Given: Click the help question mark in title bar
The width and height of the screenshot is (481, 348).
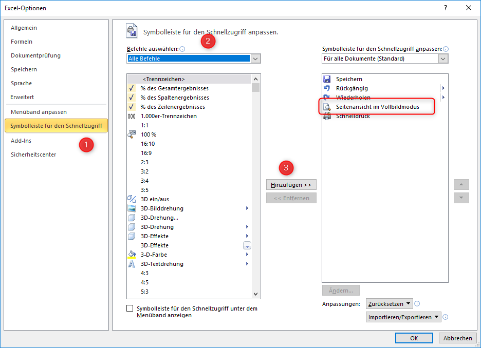Looking at the screenshot, I should [x=446, y=8].
